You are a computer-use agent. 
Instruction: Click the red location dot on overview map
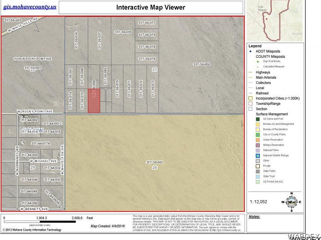(266, 19)
